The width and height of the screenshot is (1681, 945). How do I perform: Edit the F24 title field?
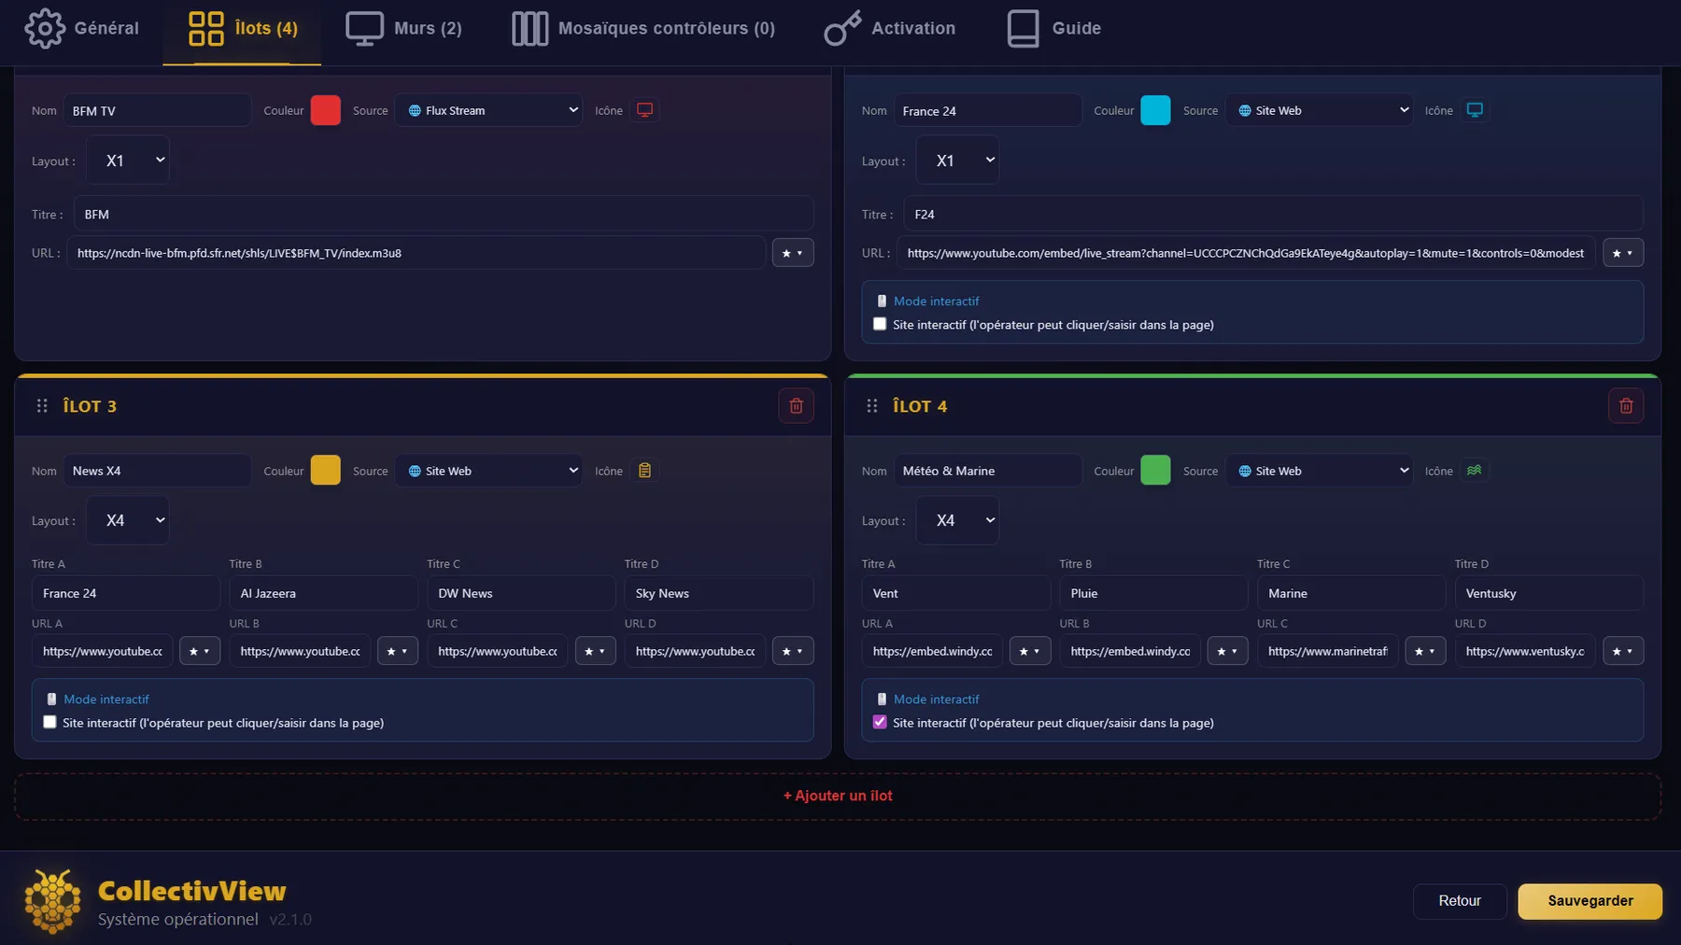tap(1273, 214)
